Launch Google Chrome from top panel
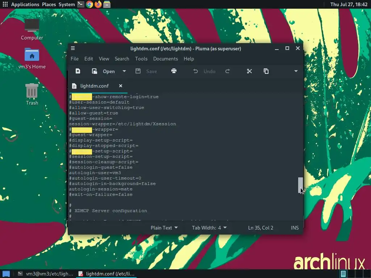The image size is (371, 278). pyautogui.click(x=89, y=4)
